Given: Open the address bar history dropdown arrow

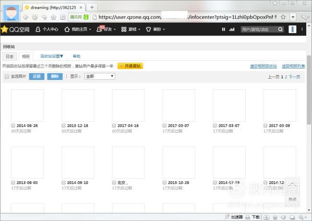Looking at the screenshot, I should point(293,17).
